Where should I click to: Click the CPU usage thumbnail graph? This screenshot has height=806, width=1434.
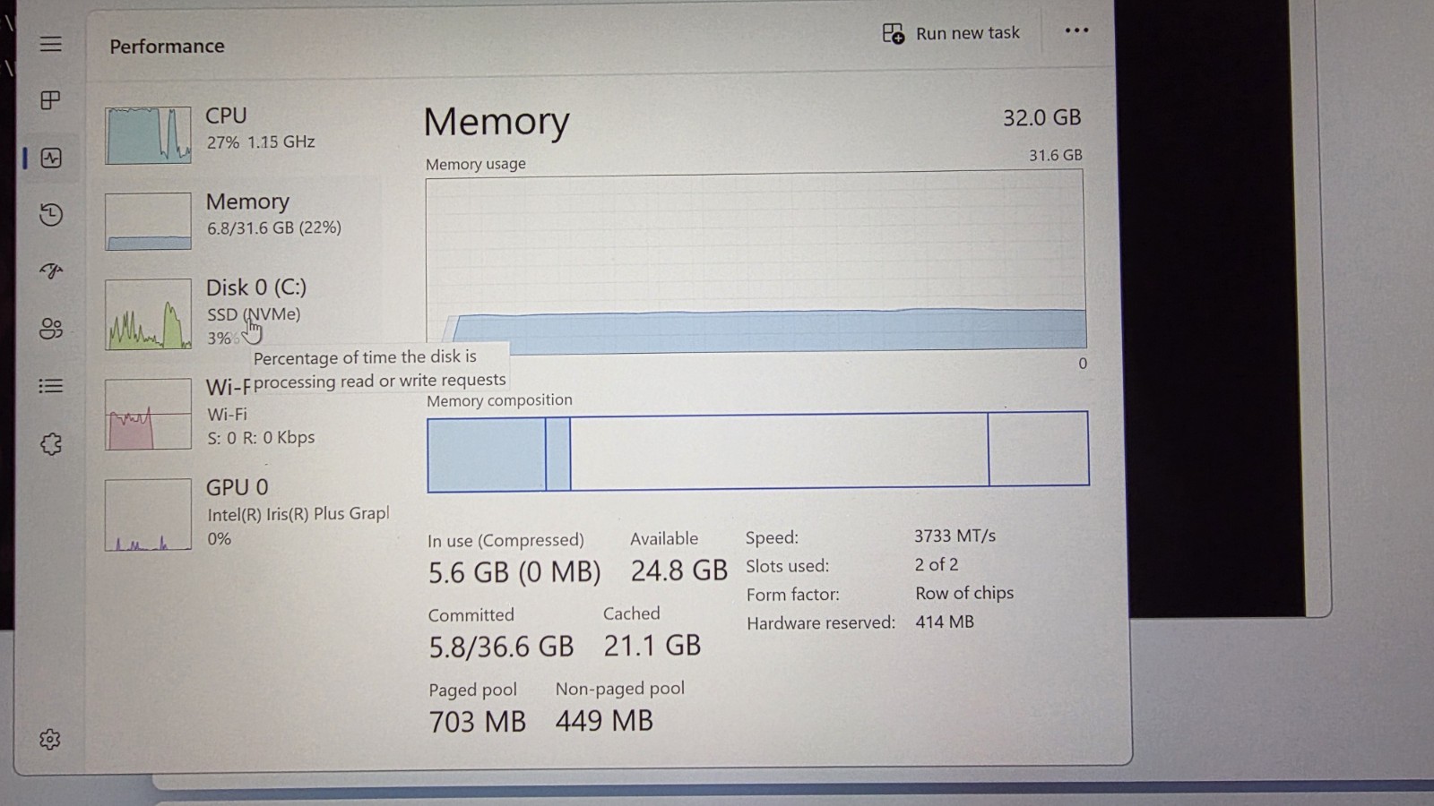pos(148,135)
